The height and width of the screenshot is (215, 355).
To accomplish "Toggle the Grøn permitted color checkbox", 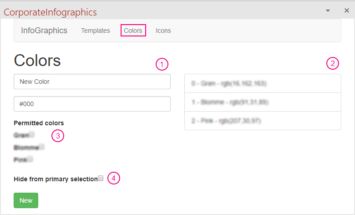I will click(x=31, y=134).
